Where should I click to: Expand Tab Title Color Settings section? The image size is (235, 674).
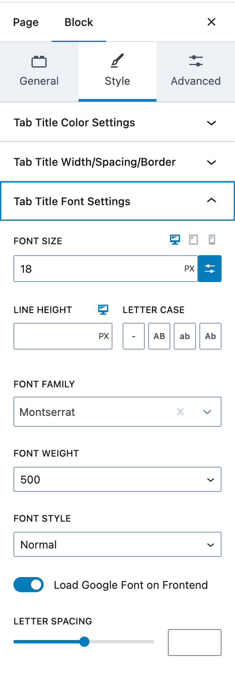[117, 123]
